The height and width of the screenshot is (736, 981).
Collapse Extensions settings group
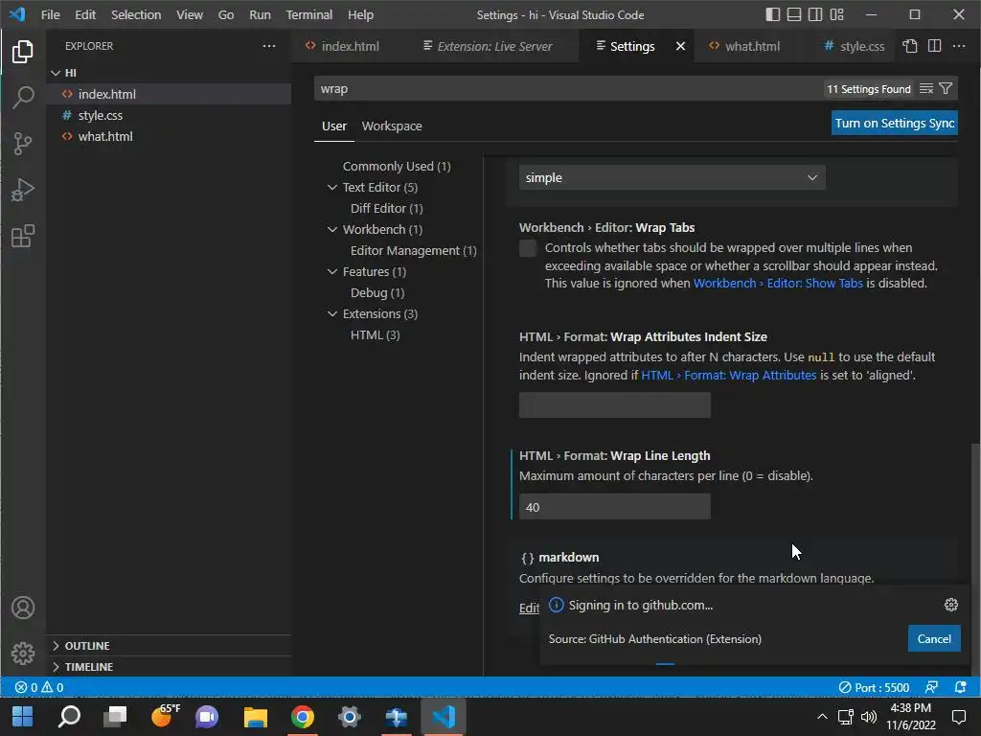coord(332,313)
